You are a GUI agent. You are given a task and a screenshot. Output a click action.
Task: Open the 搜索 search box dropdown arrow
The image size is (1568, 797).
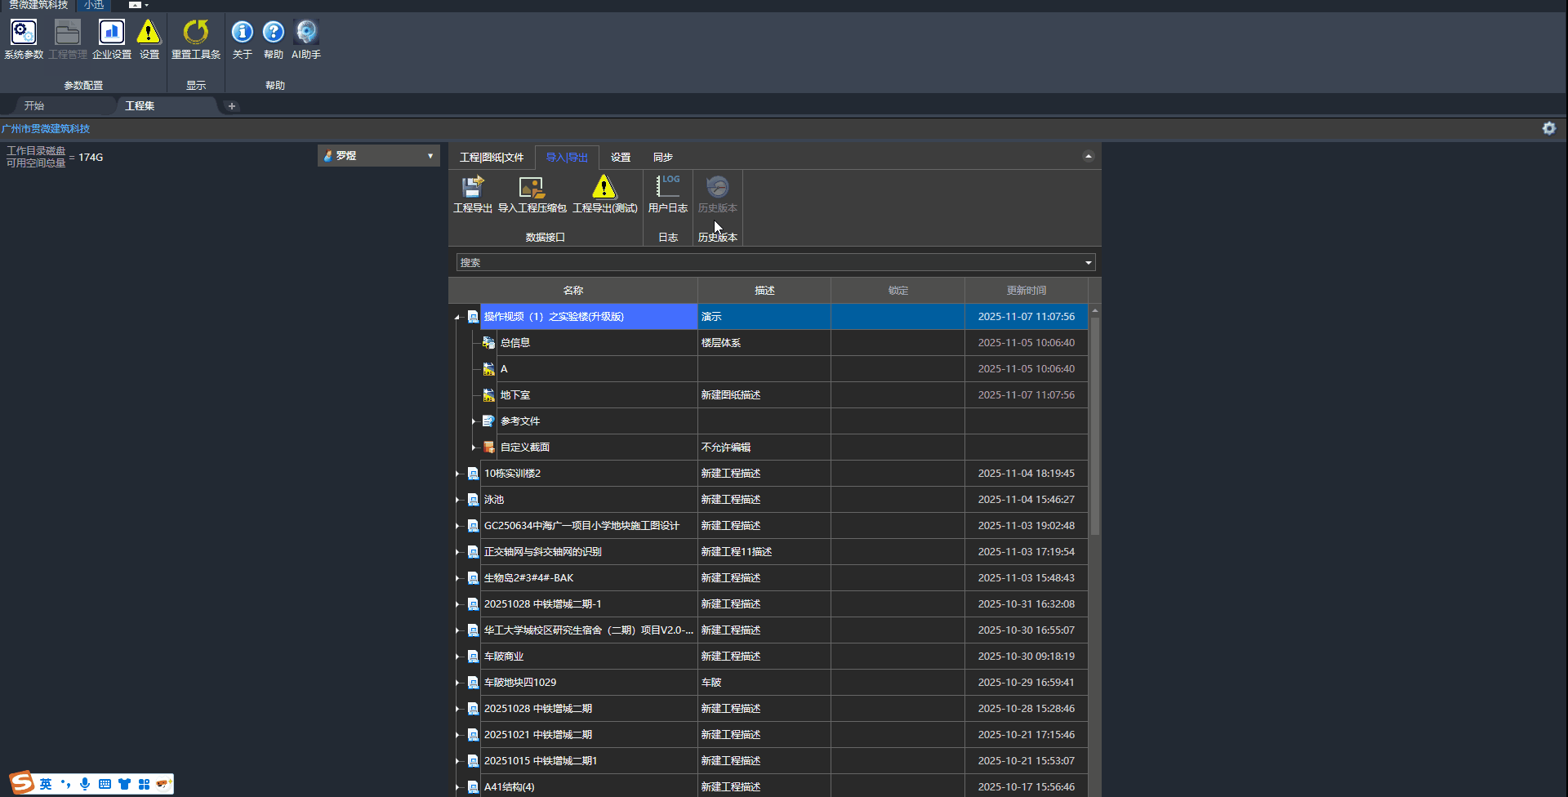pos(1088,263)
